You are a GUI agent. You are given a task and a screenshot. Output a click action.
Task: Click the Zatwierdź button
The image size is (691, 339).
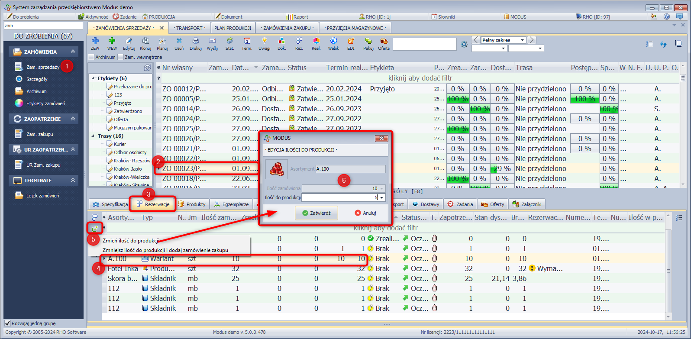pos(316,213)
